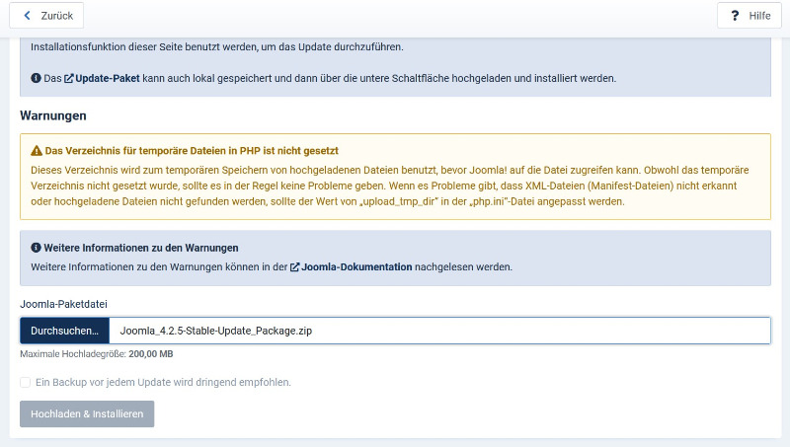Image resolution: width=790 pixels, height=447 pixels.
Task: Open the Joomla-Dokumentation link
Action: point(352,267)
